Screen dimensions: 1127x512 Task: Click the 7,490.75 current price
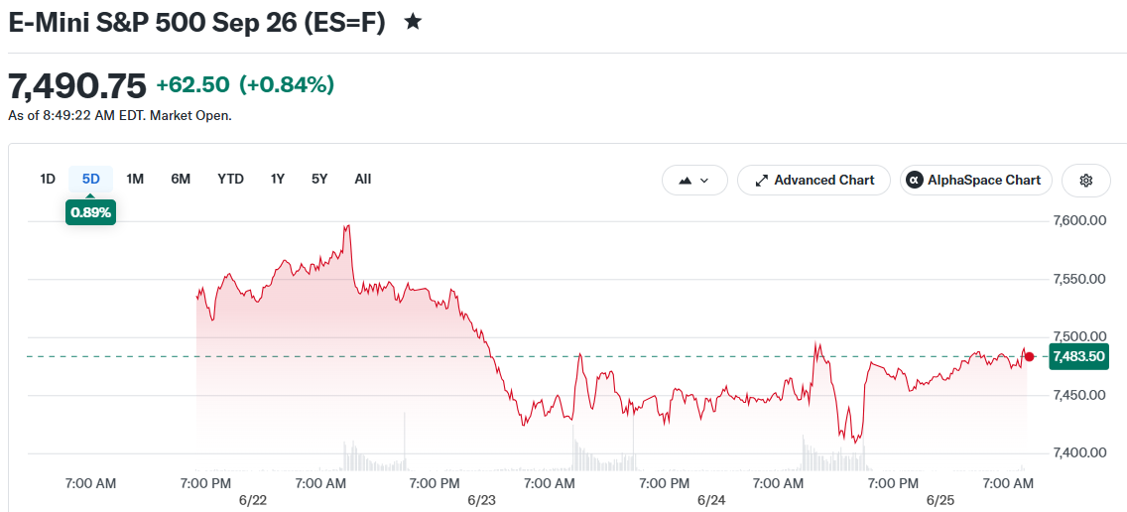point(77,86)
